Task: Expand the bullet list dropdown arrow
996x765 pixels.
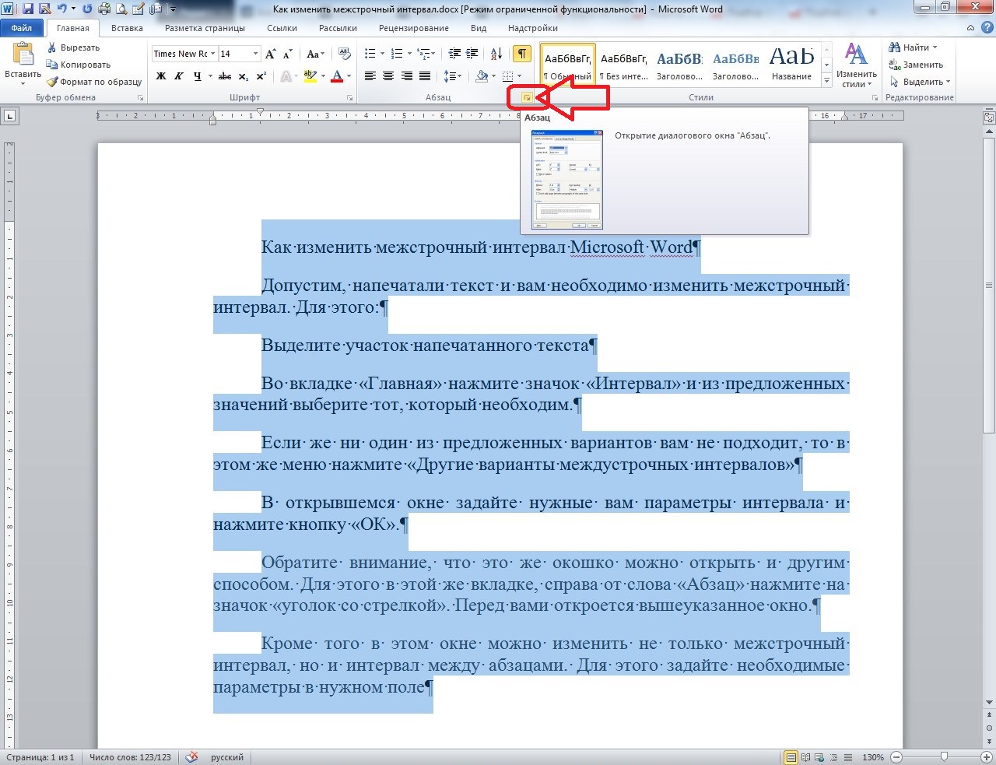Action: [383, 54]
